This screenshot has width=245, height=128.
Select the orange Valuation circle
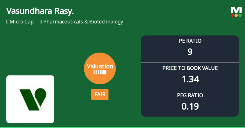100,68
